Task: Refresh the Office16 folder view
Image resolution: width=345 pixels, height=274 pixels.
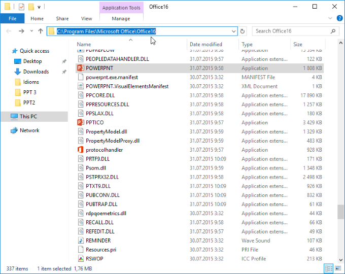Action: (x=243, y=31)
